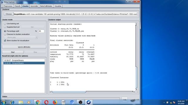Toggle Store clusters for visualization checkbox
This screenshot has width=188, height=105.
click(x=5, y=41)
